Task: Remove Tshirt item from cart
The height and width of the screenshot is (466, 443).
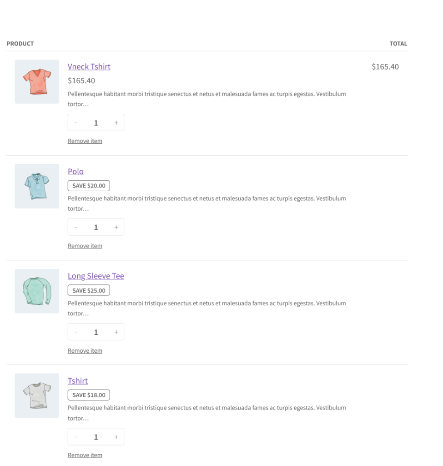Action: click(85, 455)
